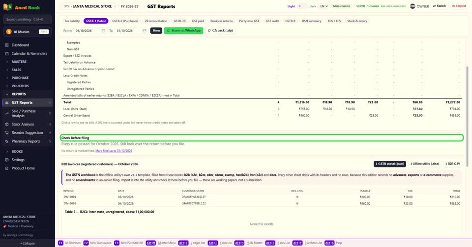
Task: Click the F1 All Shortcuts key badge
Action: pyautogui.click(x=60, y=243)
